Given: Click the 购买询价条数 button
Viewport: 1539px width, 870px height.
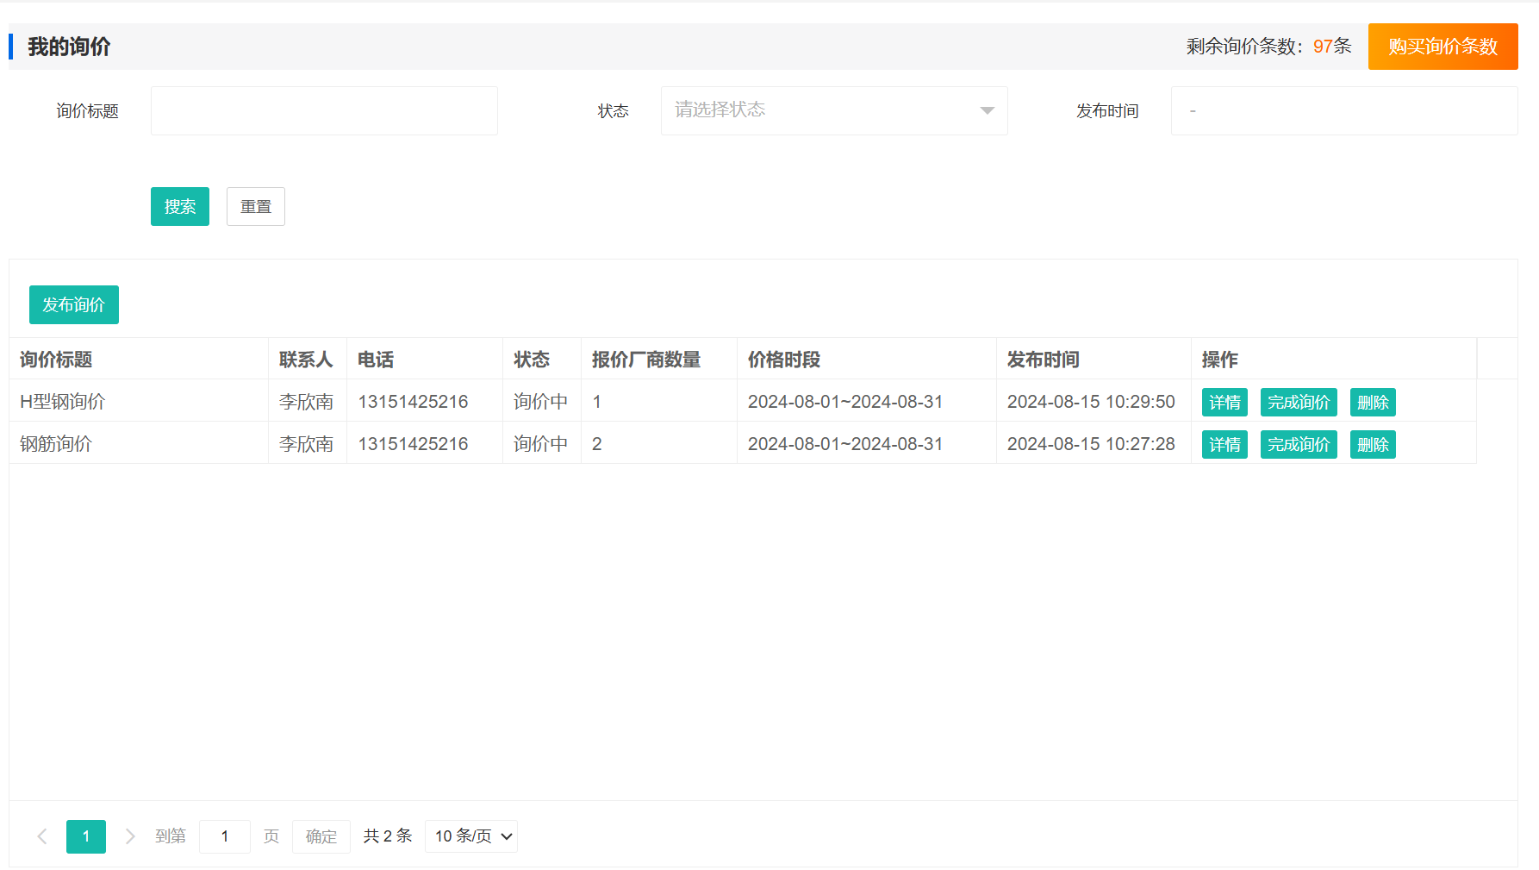Looking at the screenshot, I should [x=1442, y=47].
